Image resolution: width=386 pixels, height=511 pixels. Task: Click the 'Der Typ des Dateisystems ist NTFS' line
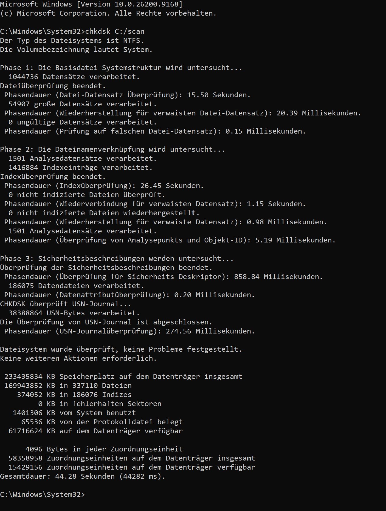pos(72,41)
